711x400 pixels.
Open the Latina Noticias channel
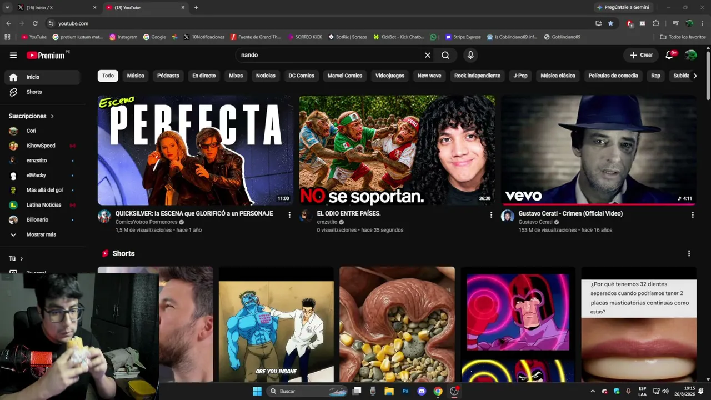42,205
